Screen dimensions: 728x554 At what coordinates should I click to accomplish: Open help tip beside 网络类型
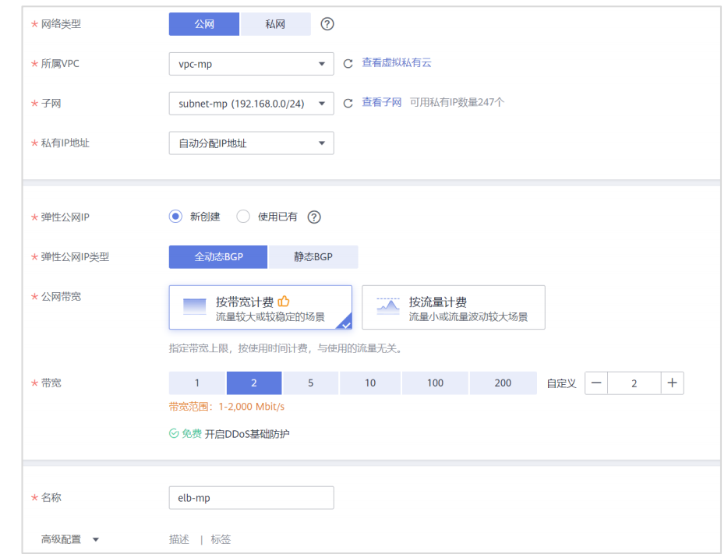tap(327, 24)
